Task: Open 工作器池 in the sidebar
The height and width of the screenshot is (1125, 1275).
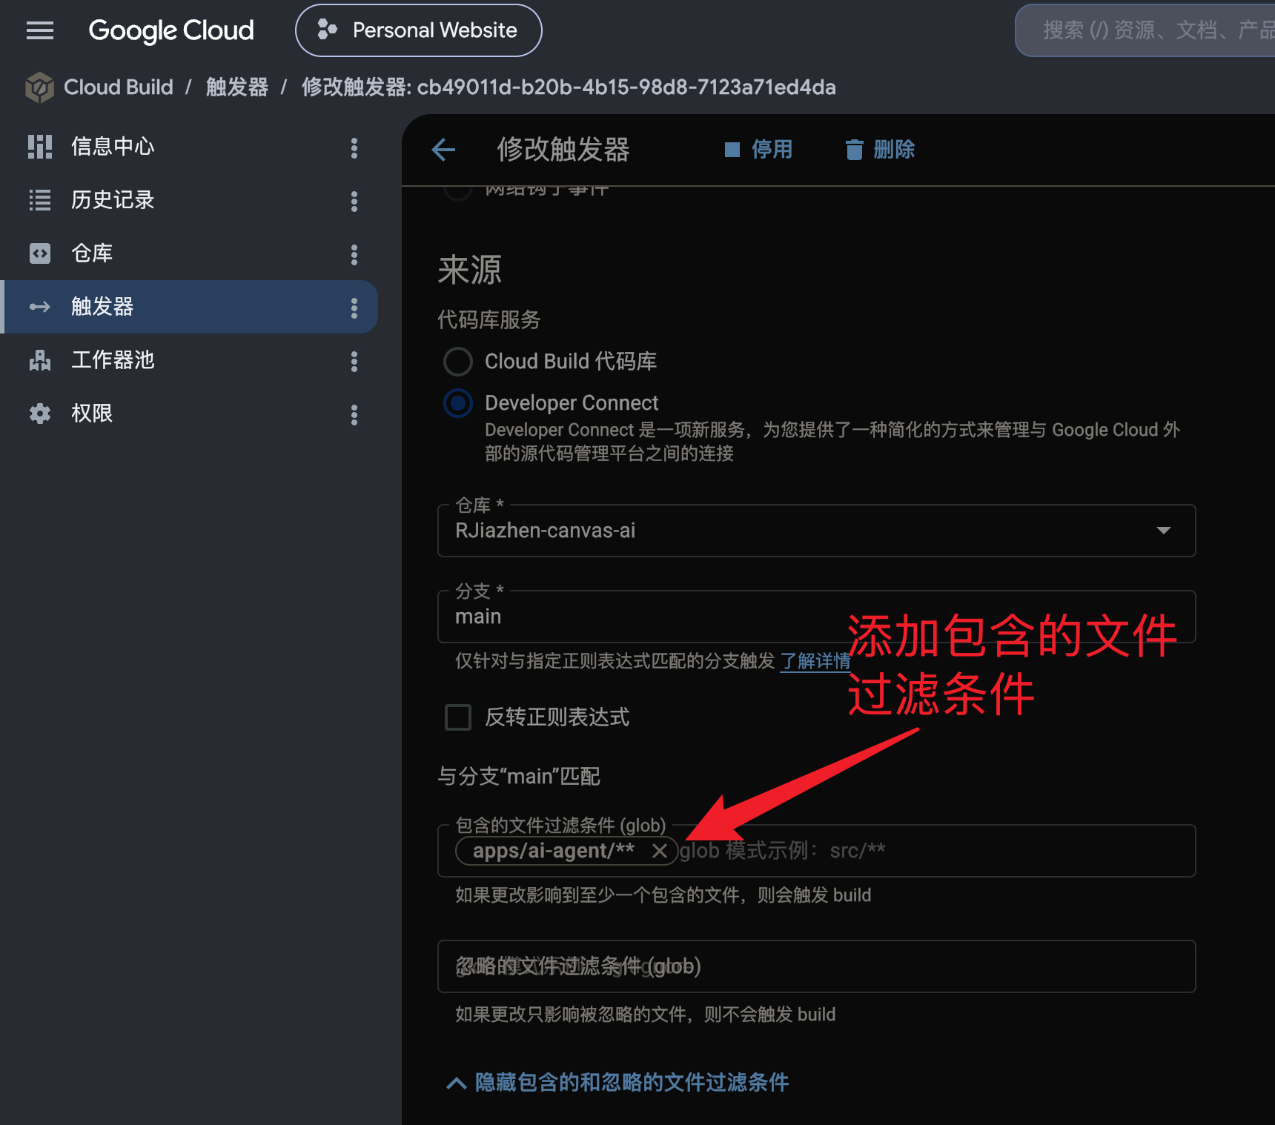Action: tap(113, 360)
